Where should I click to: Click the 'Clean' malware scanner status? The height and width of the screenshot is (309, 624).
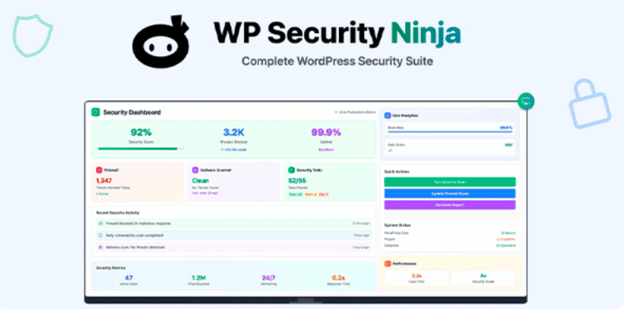pos(200,181)
